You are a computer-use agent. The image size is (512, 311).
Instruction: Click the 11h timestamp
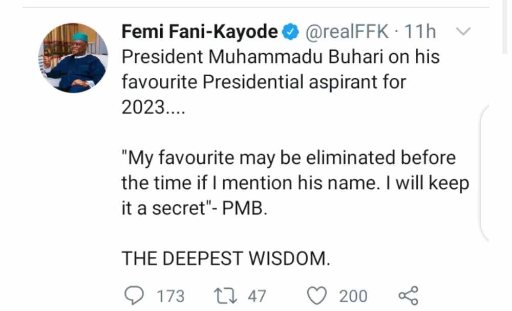coord(420,32)
